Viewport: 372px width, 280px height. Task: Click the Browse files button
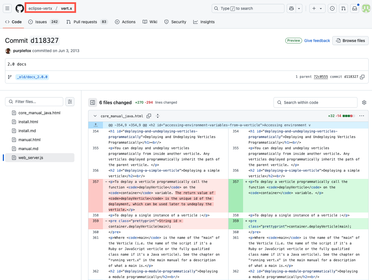point(350,41)
